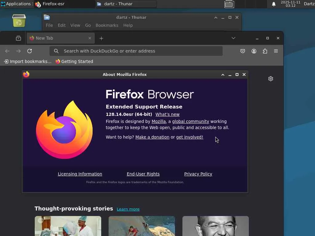The width and height of the screenshot is (315, 236).
Task: Open Bookmarks menu in Thunar window
Action: (107, 25)
